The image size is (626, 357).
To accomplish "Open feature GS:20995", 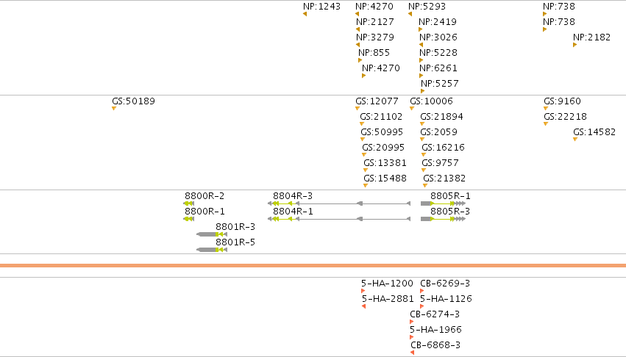I will coord(383,148).
